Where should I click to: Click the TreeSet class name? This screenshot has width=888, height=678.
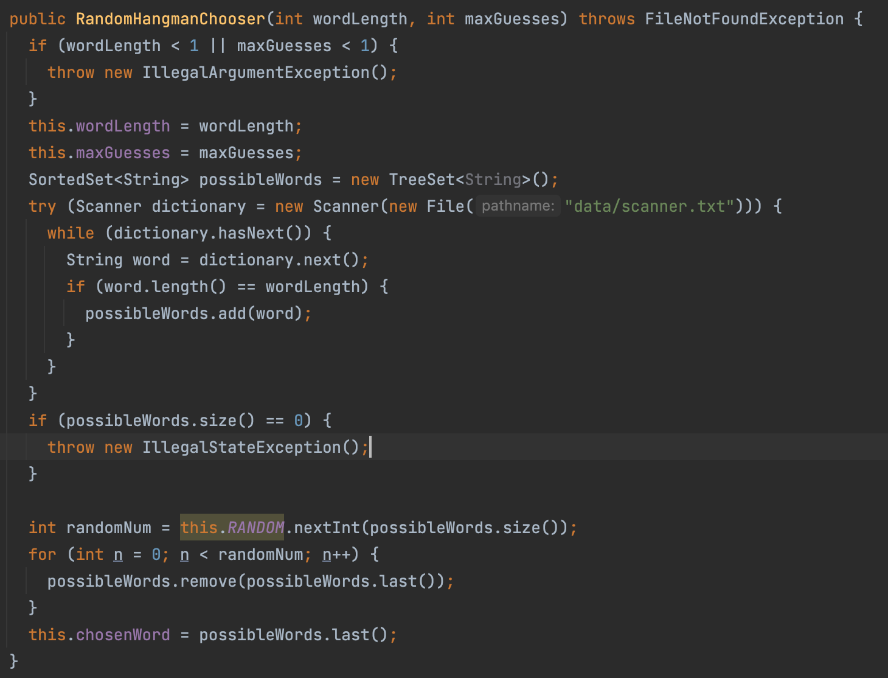click(421, 180)
